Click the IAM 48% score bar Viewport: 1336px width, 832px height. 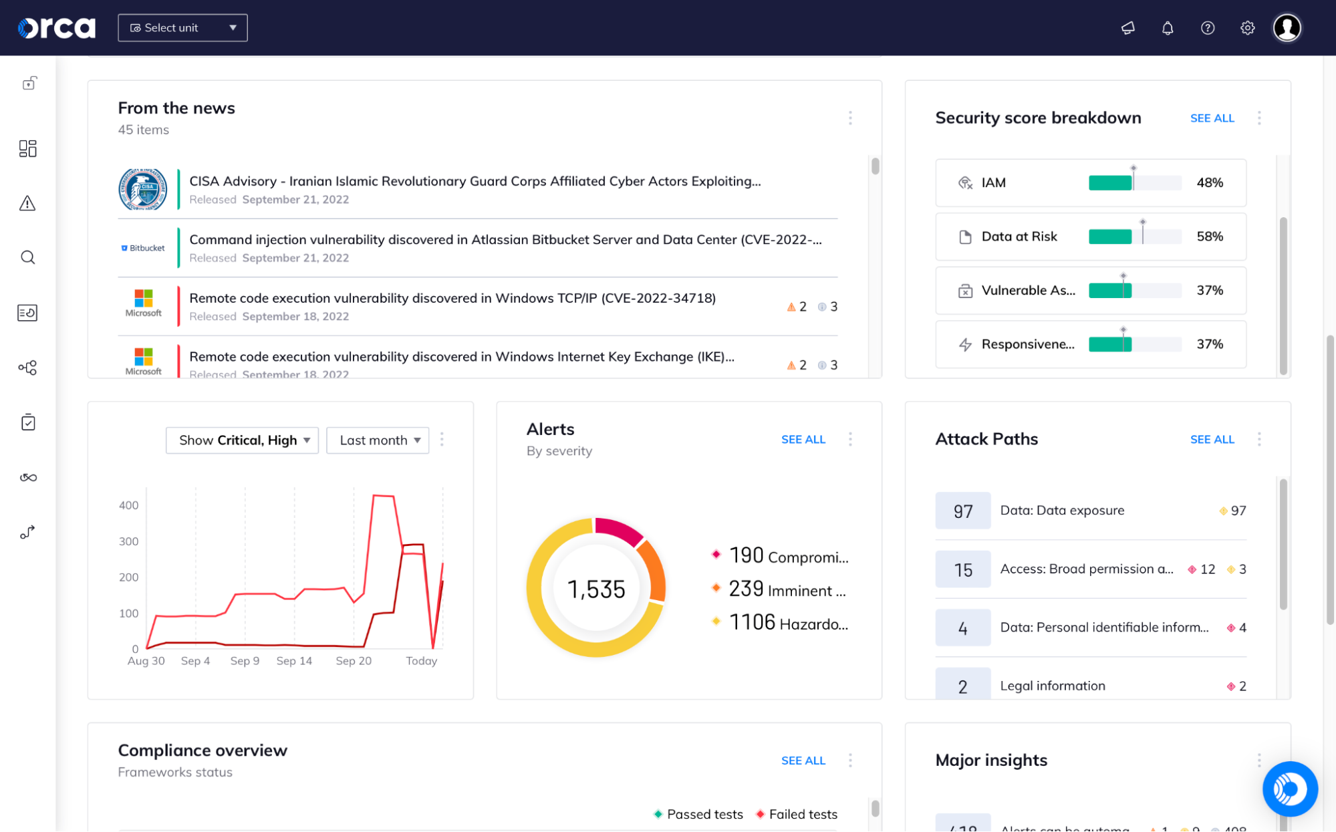click(1133, 182)
